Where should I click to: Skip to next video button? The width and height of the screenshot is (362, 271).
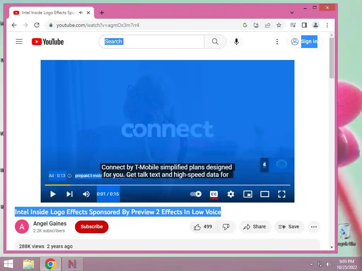pos(70,194)
